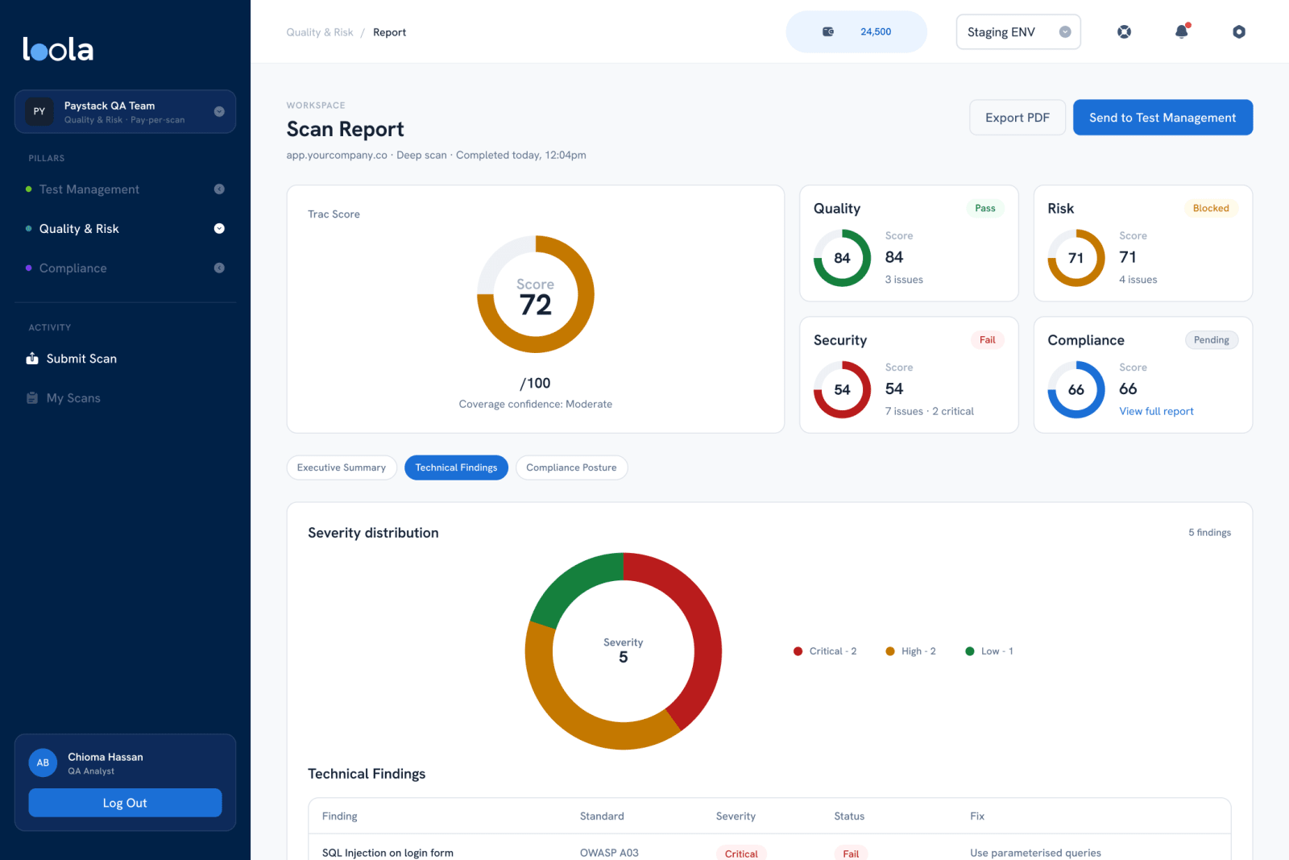
Task: Click the 24,500 credits balance
Action: (876, 31)
